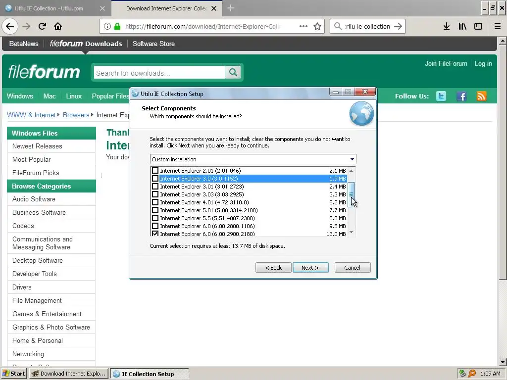Click the search go arrow in browser search box
The height and width of the screenshot is (380, 507).
tap(398, 27)
